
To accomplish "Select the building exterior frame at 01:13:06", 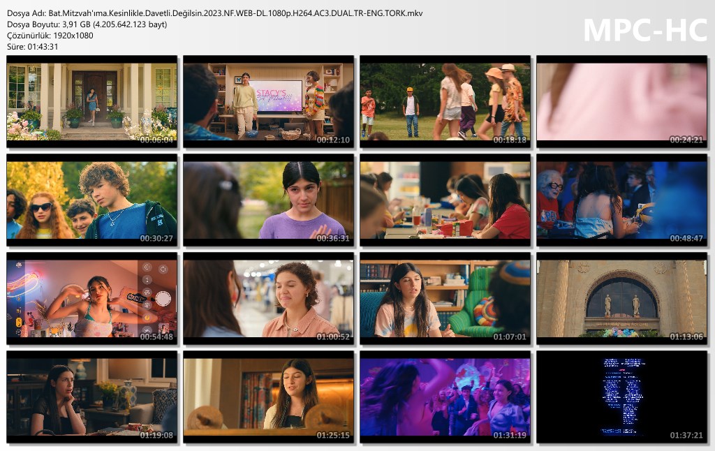I will pyautogui.click(x=621, y=299).
